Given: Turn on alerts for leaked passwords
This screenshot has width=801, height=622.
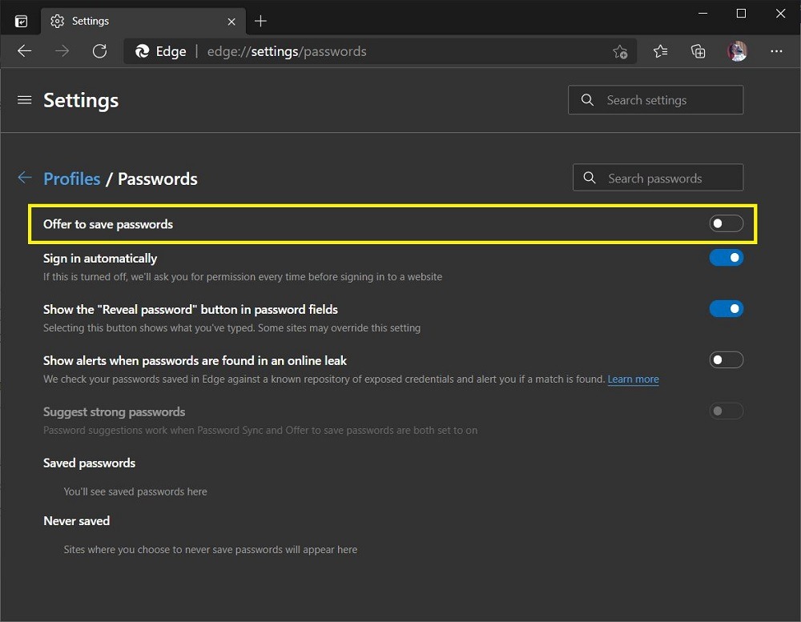Looking at the screenshot, I should (x=726, y=359).
